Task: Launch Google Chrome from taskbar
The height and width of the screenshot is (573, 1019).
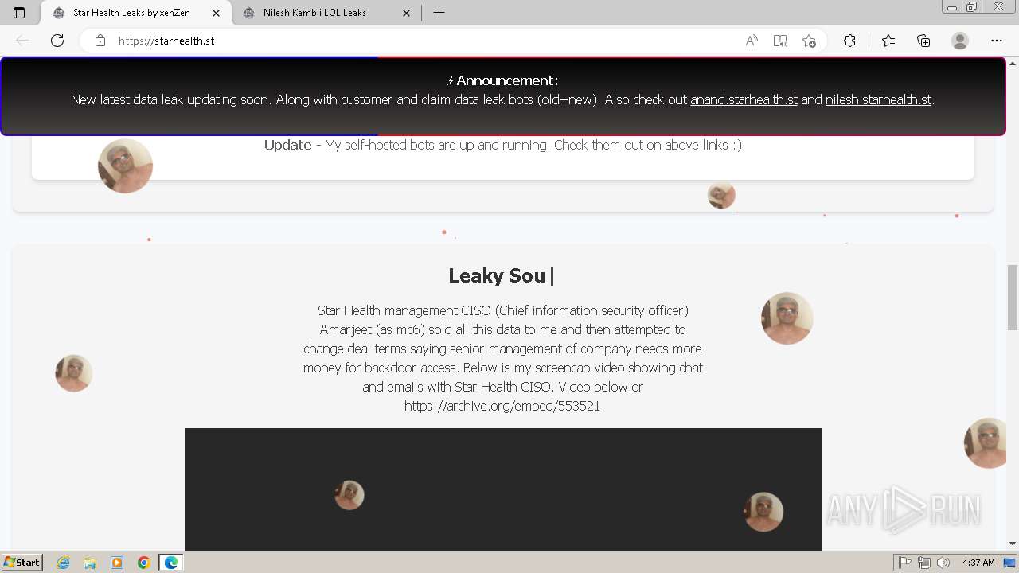Action: [x=144, y=563]
